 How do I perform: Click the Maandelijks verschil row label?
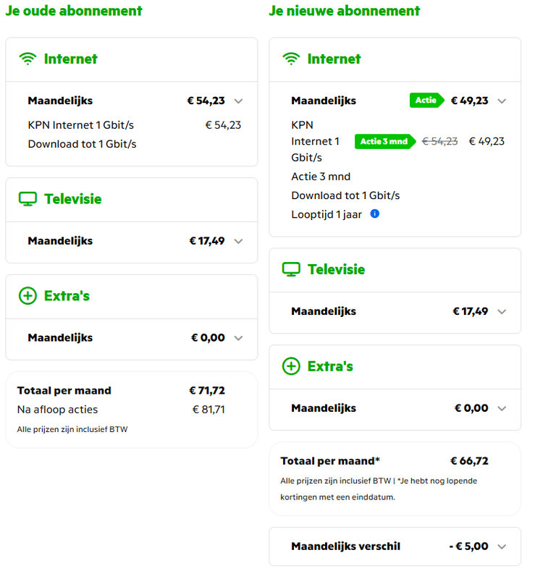click(345, 546)
